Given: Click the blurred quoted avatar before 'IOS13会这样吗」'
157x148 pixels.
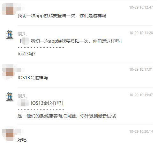Looking at the screenshot, I should coord(23,103).
